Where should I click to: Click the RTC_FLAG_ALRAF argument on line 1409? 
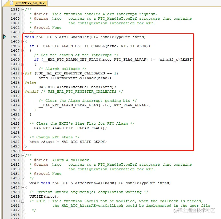(x=131, y=60)
